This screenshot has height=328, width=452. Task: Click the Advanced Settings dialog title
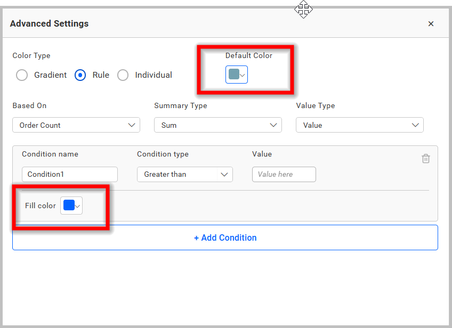click(49, 23)
